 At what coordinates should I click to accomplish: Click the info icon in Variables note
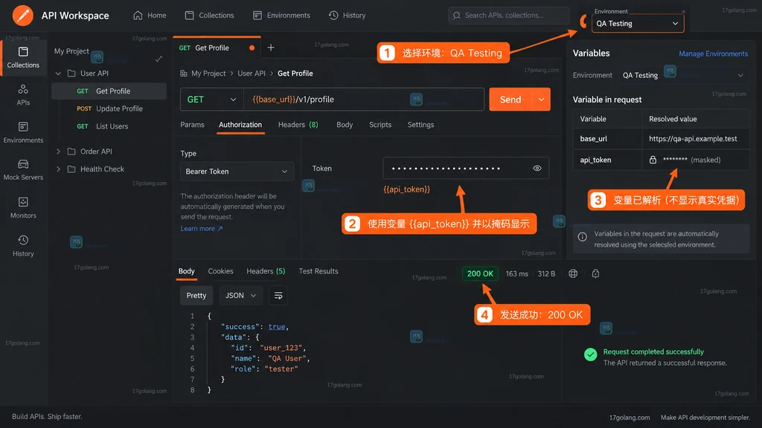[582, 237]
